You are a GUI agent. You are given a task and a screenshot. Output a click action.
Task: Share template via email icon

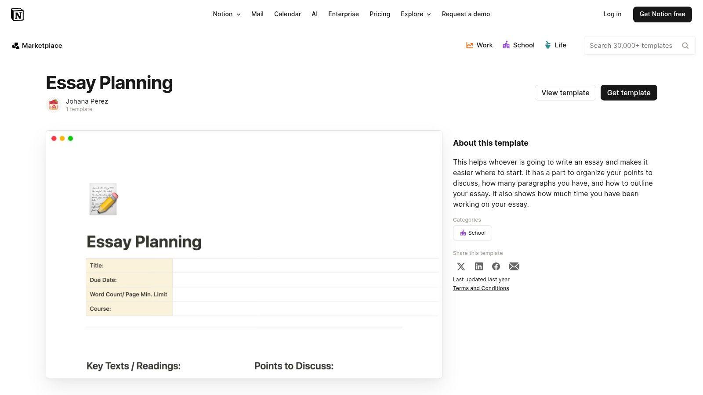514,266
